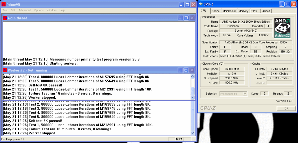Open the Edit menu in Prime95
Image resolution: width=298 pixels, height=143 pixels.
coord(13,10)
